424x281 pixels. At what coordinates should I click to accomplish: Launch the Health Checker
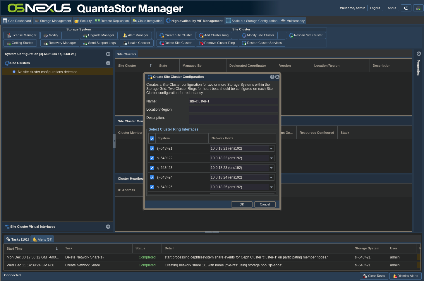pyautogui.click(x=136, y=43)
